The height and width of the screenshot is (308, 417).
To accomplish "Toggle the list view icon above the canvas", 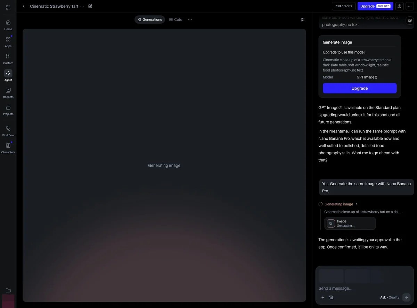I will click(303, 19).
